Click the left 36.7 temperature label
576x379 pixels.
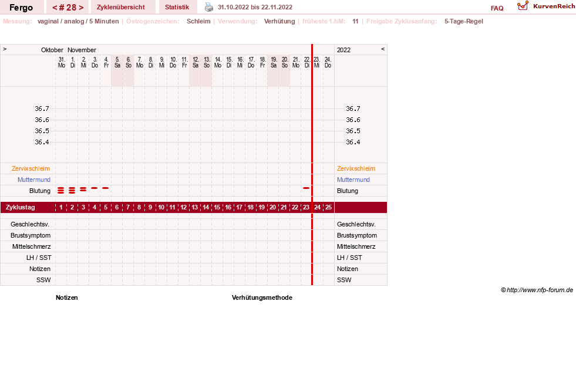tap(42, 109)
